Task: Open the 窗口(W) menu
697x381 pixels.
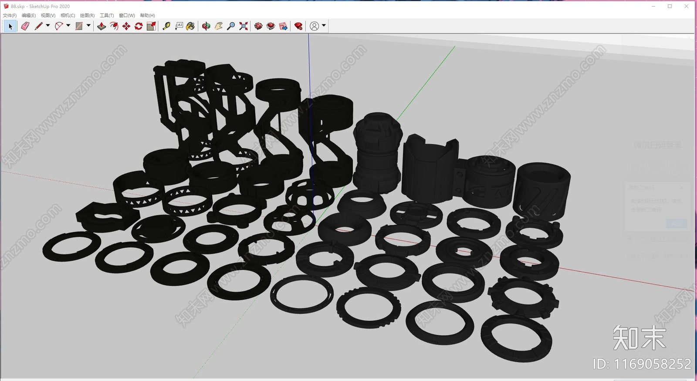Action: [x=127, y=15]
